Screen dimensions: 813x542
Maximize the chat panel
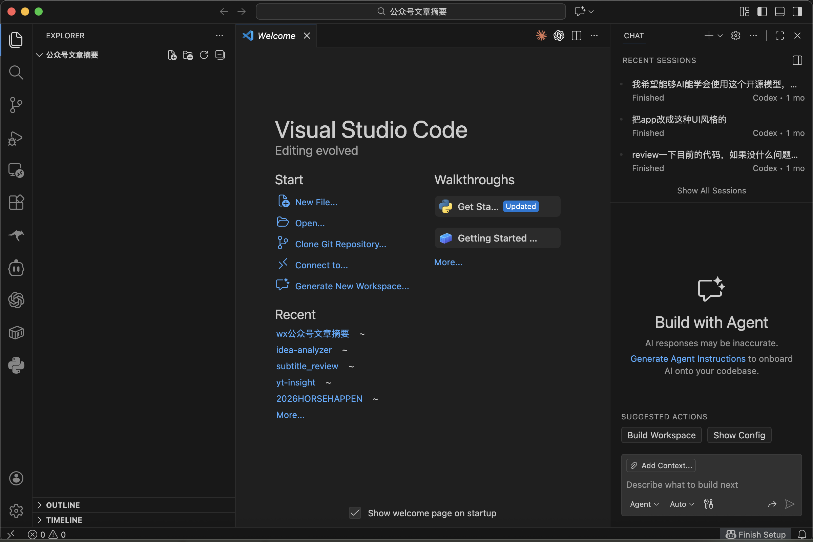tap(780, 36)
